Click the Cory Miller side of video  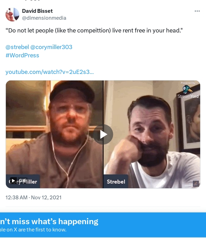(54, 134)
